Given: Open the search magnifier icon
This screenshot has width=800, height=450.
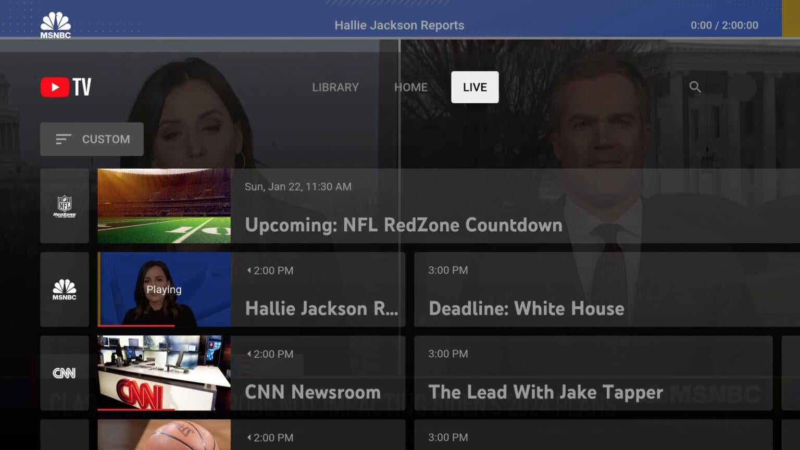Looking at the screenshot, I should (x=695, y=87).
